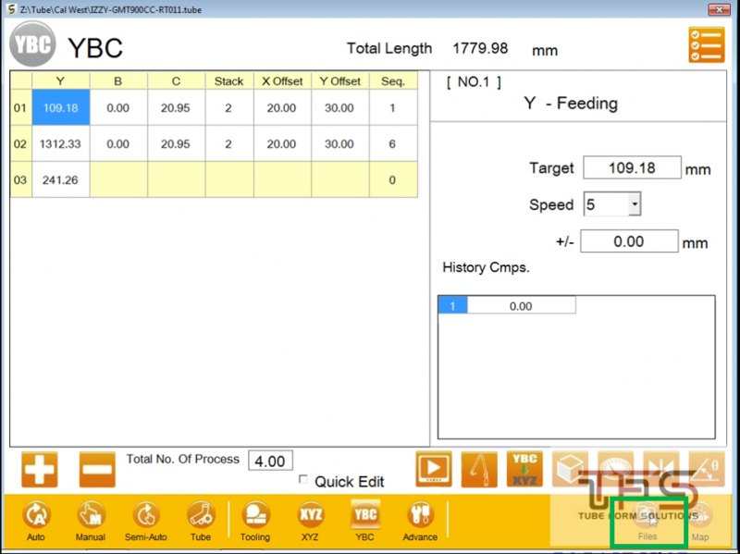Viewport: 740px width, 554px height.
Task: Select Y cell 1312.33 in row 02
Action: [61, 143]
